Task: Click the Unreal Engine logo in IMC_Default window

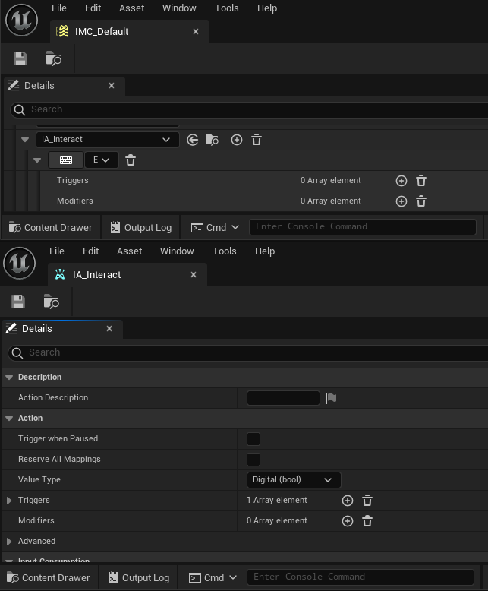Action: (22, 20)
